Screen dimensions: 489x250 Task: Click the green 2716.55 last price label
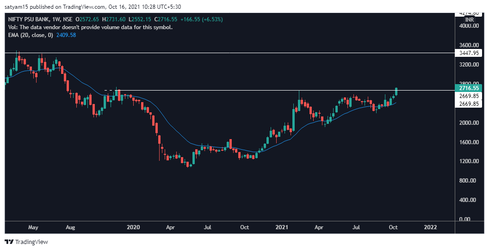[x=469, y=88]
